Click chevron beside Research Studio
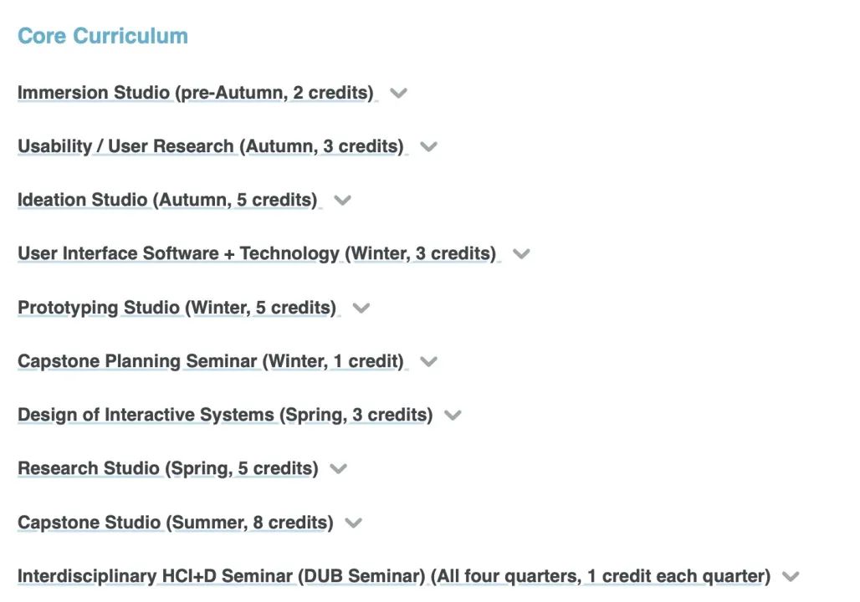860x602 pixels. click(339, 469)
